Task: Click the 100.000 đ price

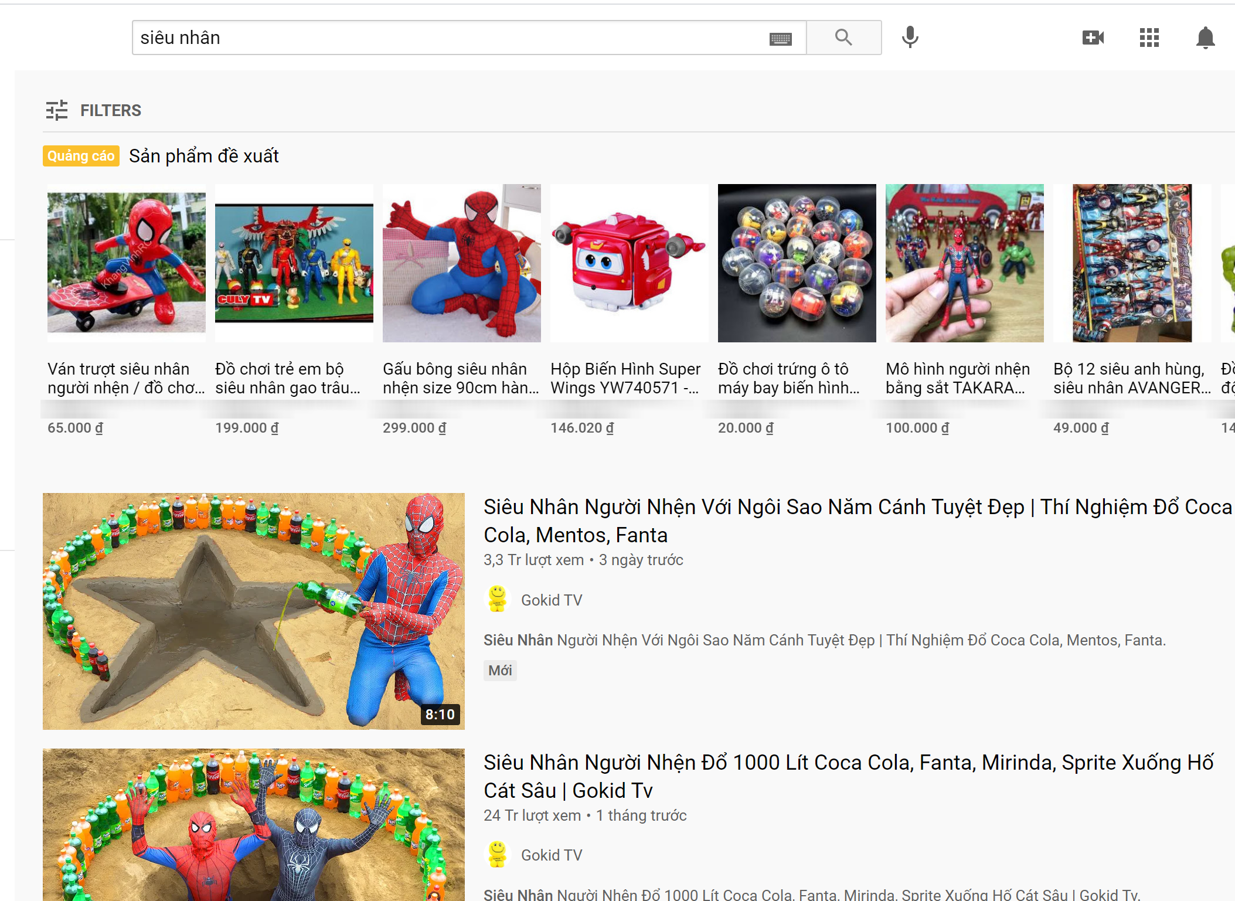Action: (917, 428)
